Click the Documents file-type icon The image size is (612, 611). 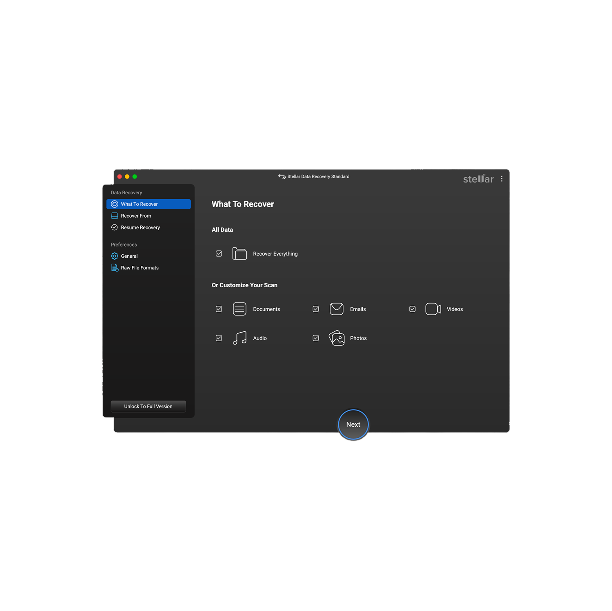coord(239,309)
